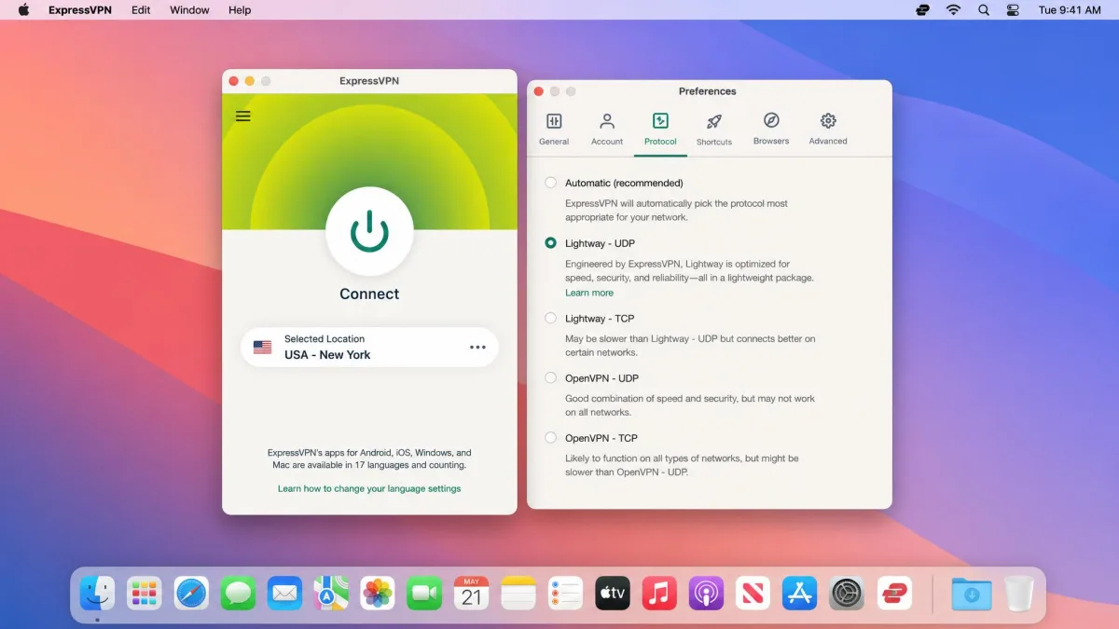Screen dimensions: 1119x629
Task: Open Finder from the Dock
Action: pyautogui.click(x=98, y=594)
